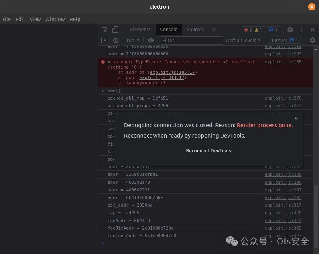Open exploit.js:323 source link
This screenshot has width=319, height=254.
pos(283,221)
